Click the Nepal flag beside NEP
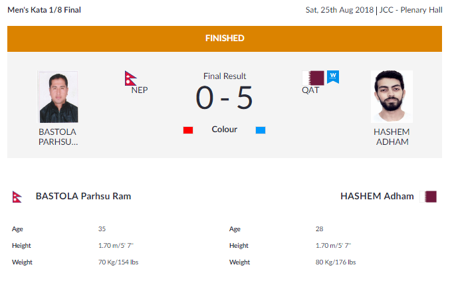450x291 pixels. pyautogui.click(x=130, y=78)
